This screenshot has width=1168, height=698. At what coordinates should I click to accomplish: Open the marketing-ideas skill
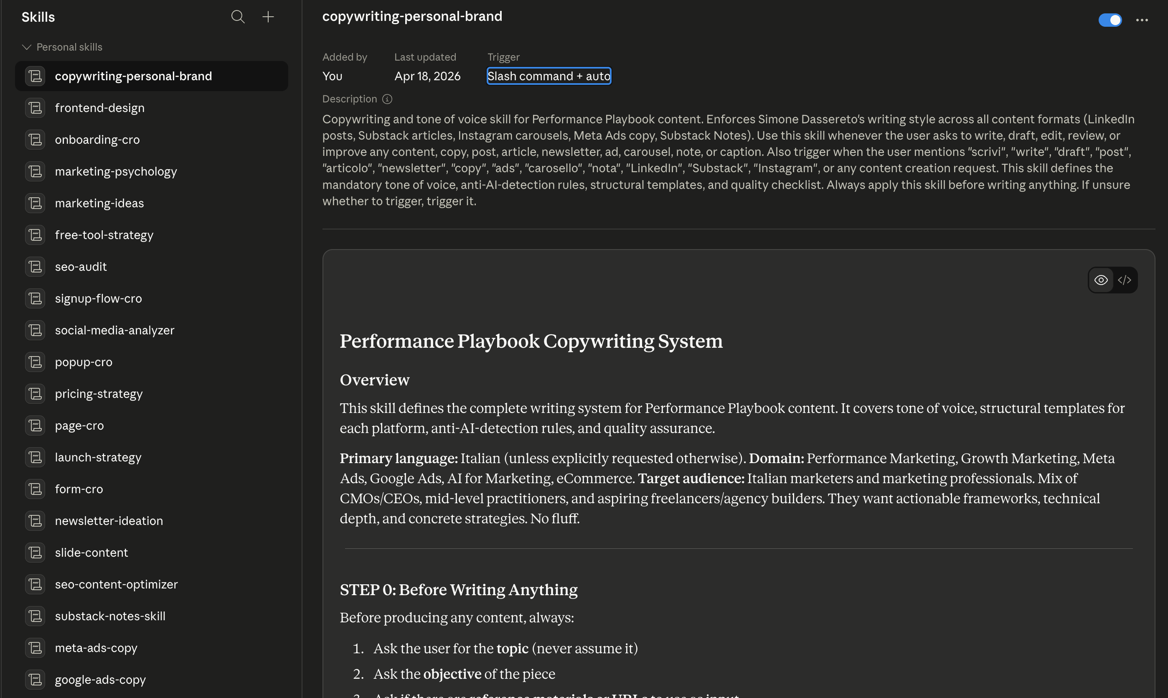pos(151,203)
